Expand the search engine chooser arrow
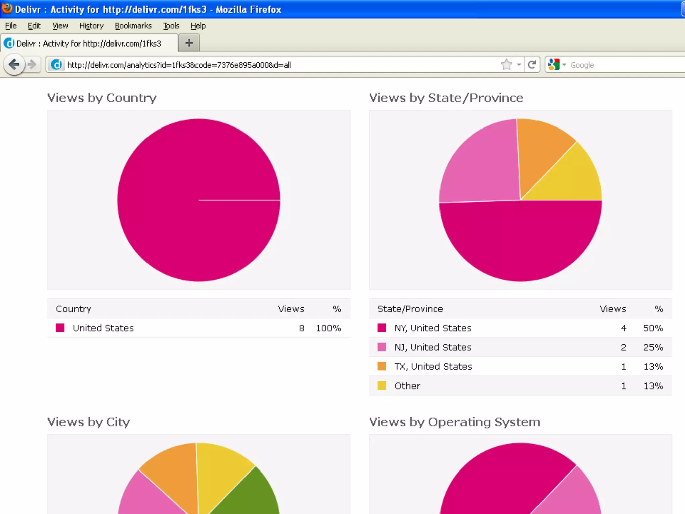 pyautogui.click(x=564, y=64)
